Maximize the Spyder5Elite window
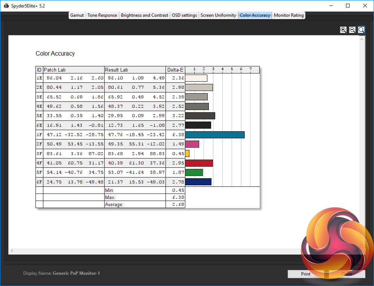 click(348, 6)
